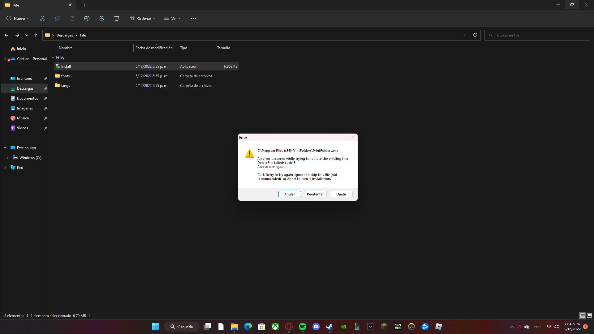Click the Share icon in toolbar
The width and height of the screenshot is (594, 334).
[x=102, y=19]
